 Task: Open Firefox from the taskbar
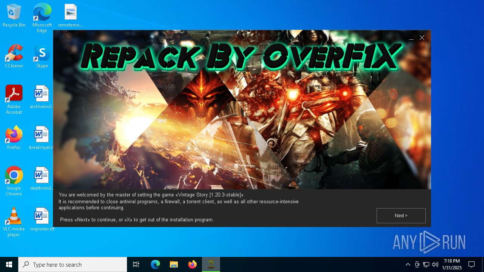click(x=192, y=264)
